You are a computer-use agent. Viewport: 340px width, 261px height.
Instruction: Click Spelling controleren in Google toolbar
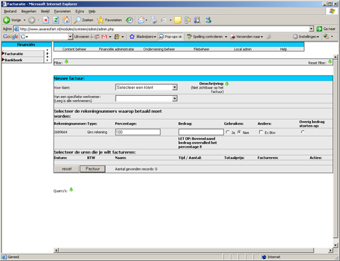pyautogui.click(x=205, y=37)
